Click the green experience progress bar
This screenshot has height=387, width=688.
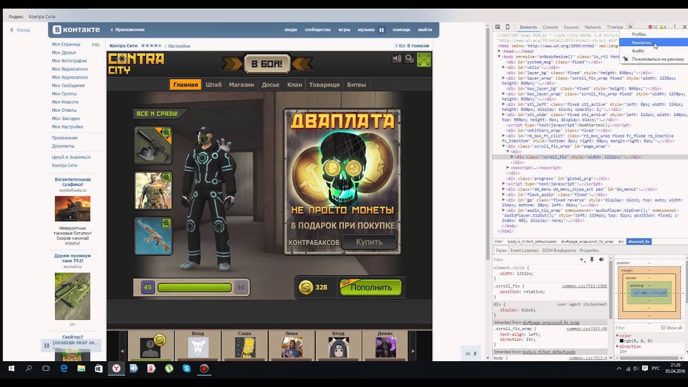[x=195, y=288]
